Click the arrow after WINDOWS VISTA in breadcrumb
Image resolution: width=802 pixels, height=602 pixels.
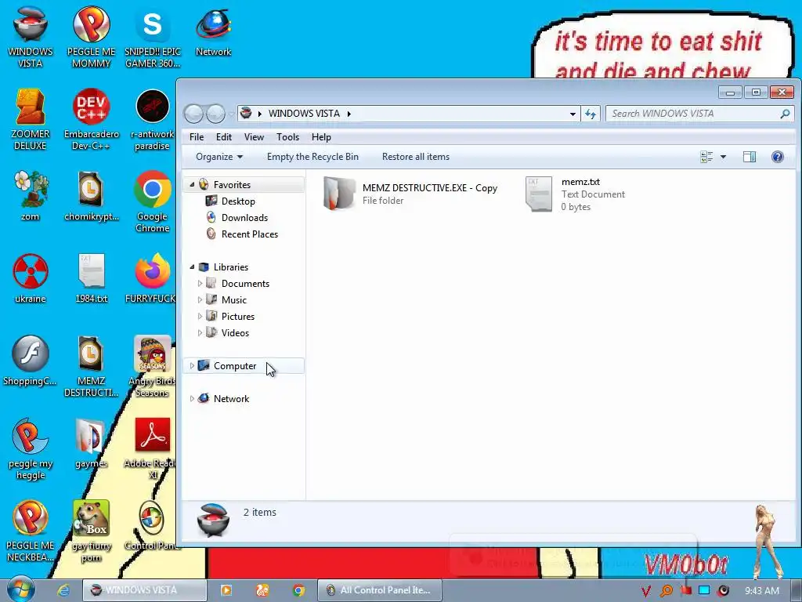[x=349, y=114]
